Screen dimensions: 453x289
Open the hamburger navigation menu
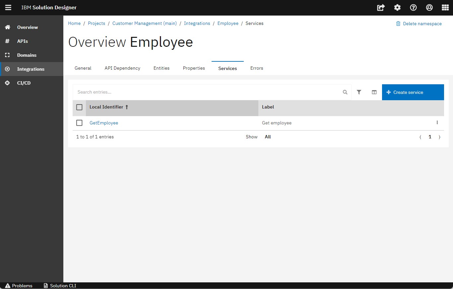tap(8, 8)
